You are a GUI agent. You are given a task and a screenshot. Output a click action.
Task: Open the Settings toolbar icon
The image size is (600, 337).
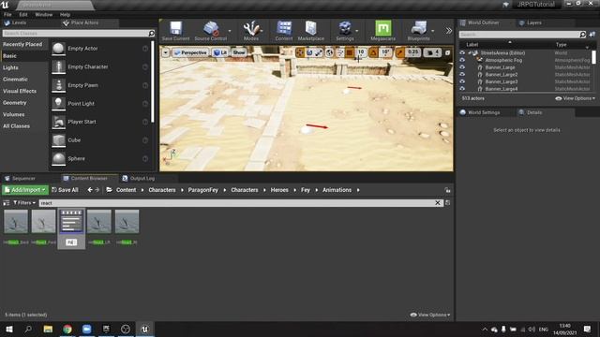click(345, 31)
